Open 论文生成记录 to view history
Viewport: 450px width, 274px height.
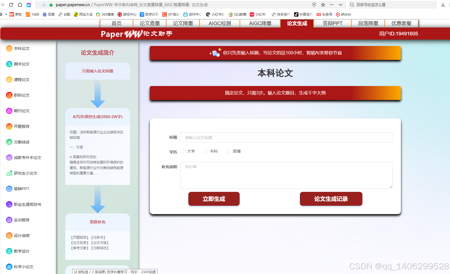coord(331,199)
